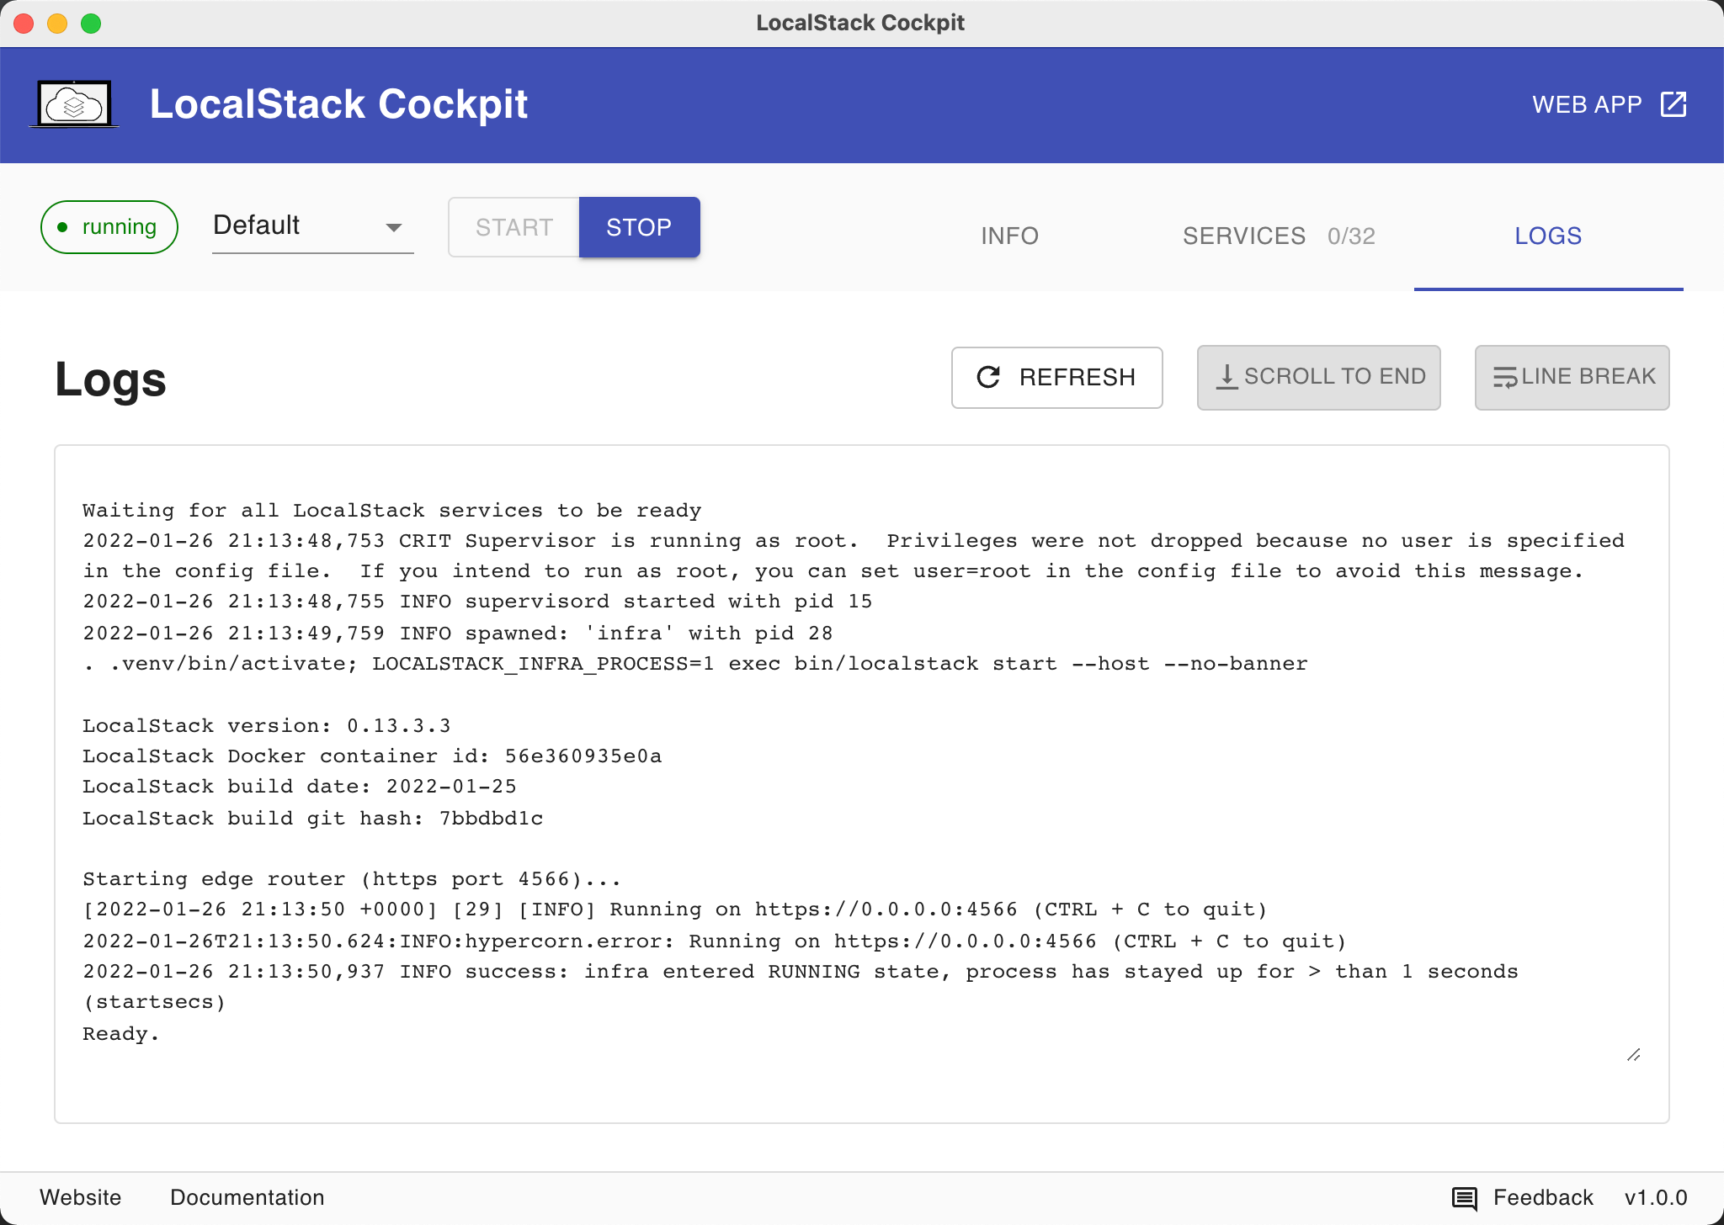Click inside the logs text area
Screen dimensions: 1724x1225
(860, 782)
